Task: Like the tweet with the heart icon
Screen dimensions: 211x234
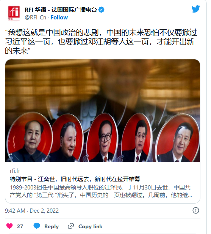Action: tap(9, 226)
